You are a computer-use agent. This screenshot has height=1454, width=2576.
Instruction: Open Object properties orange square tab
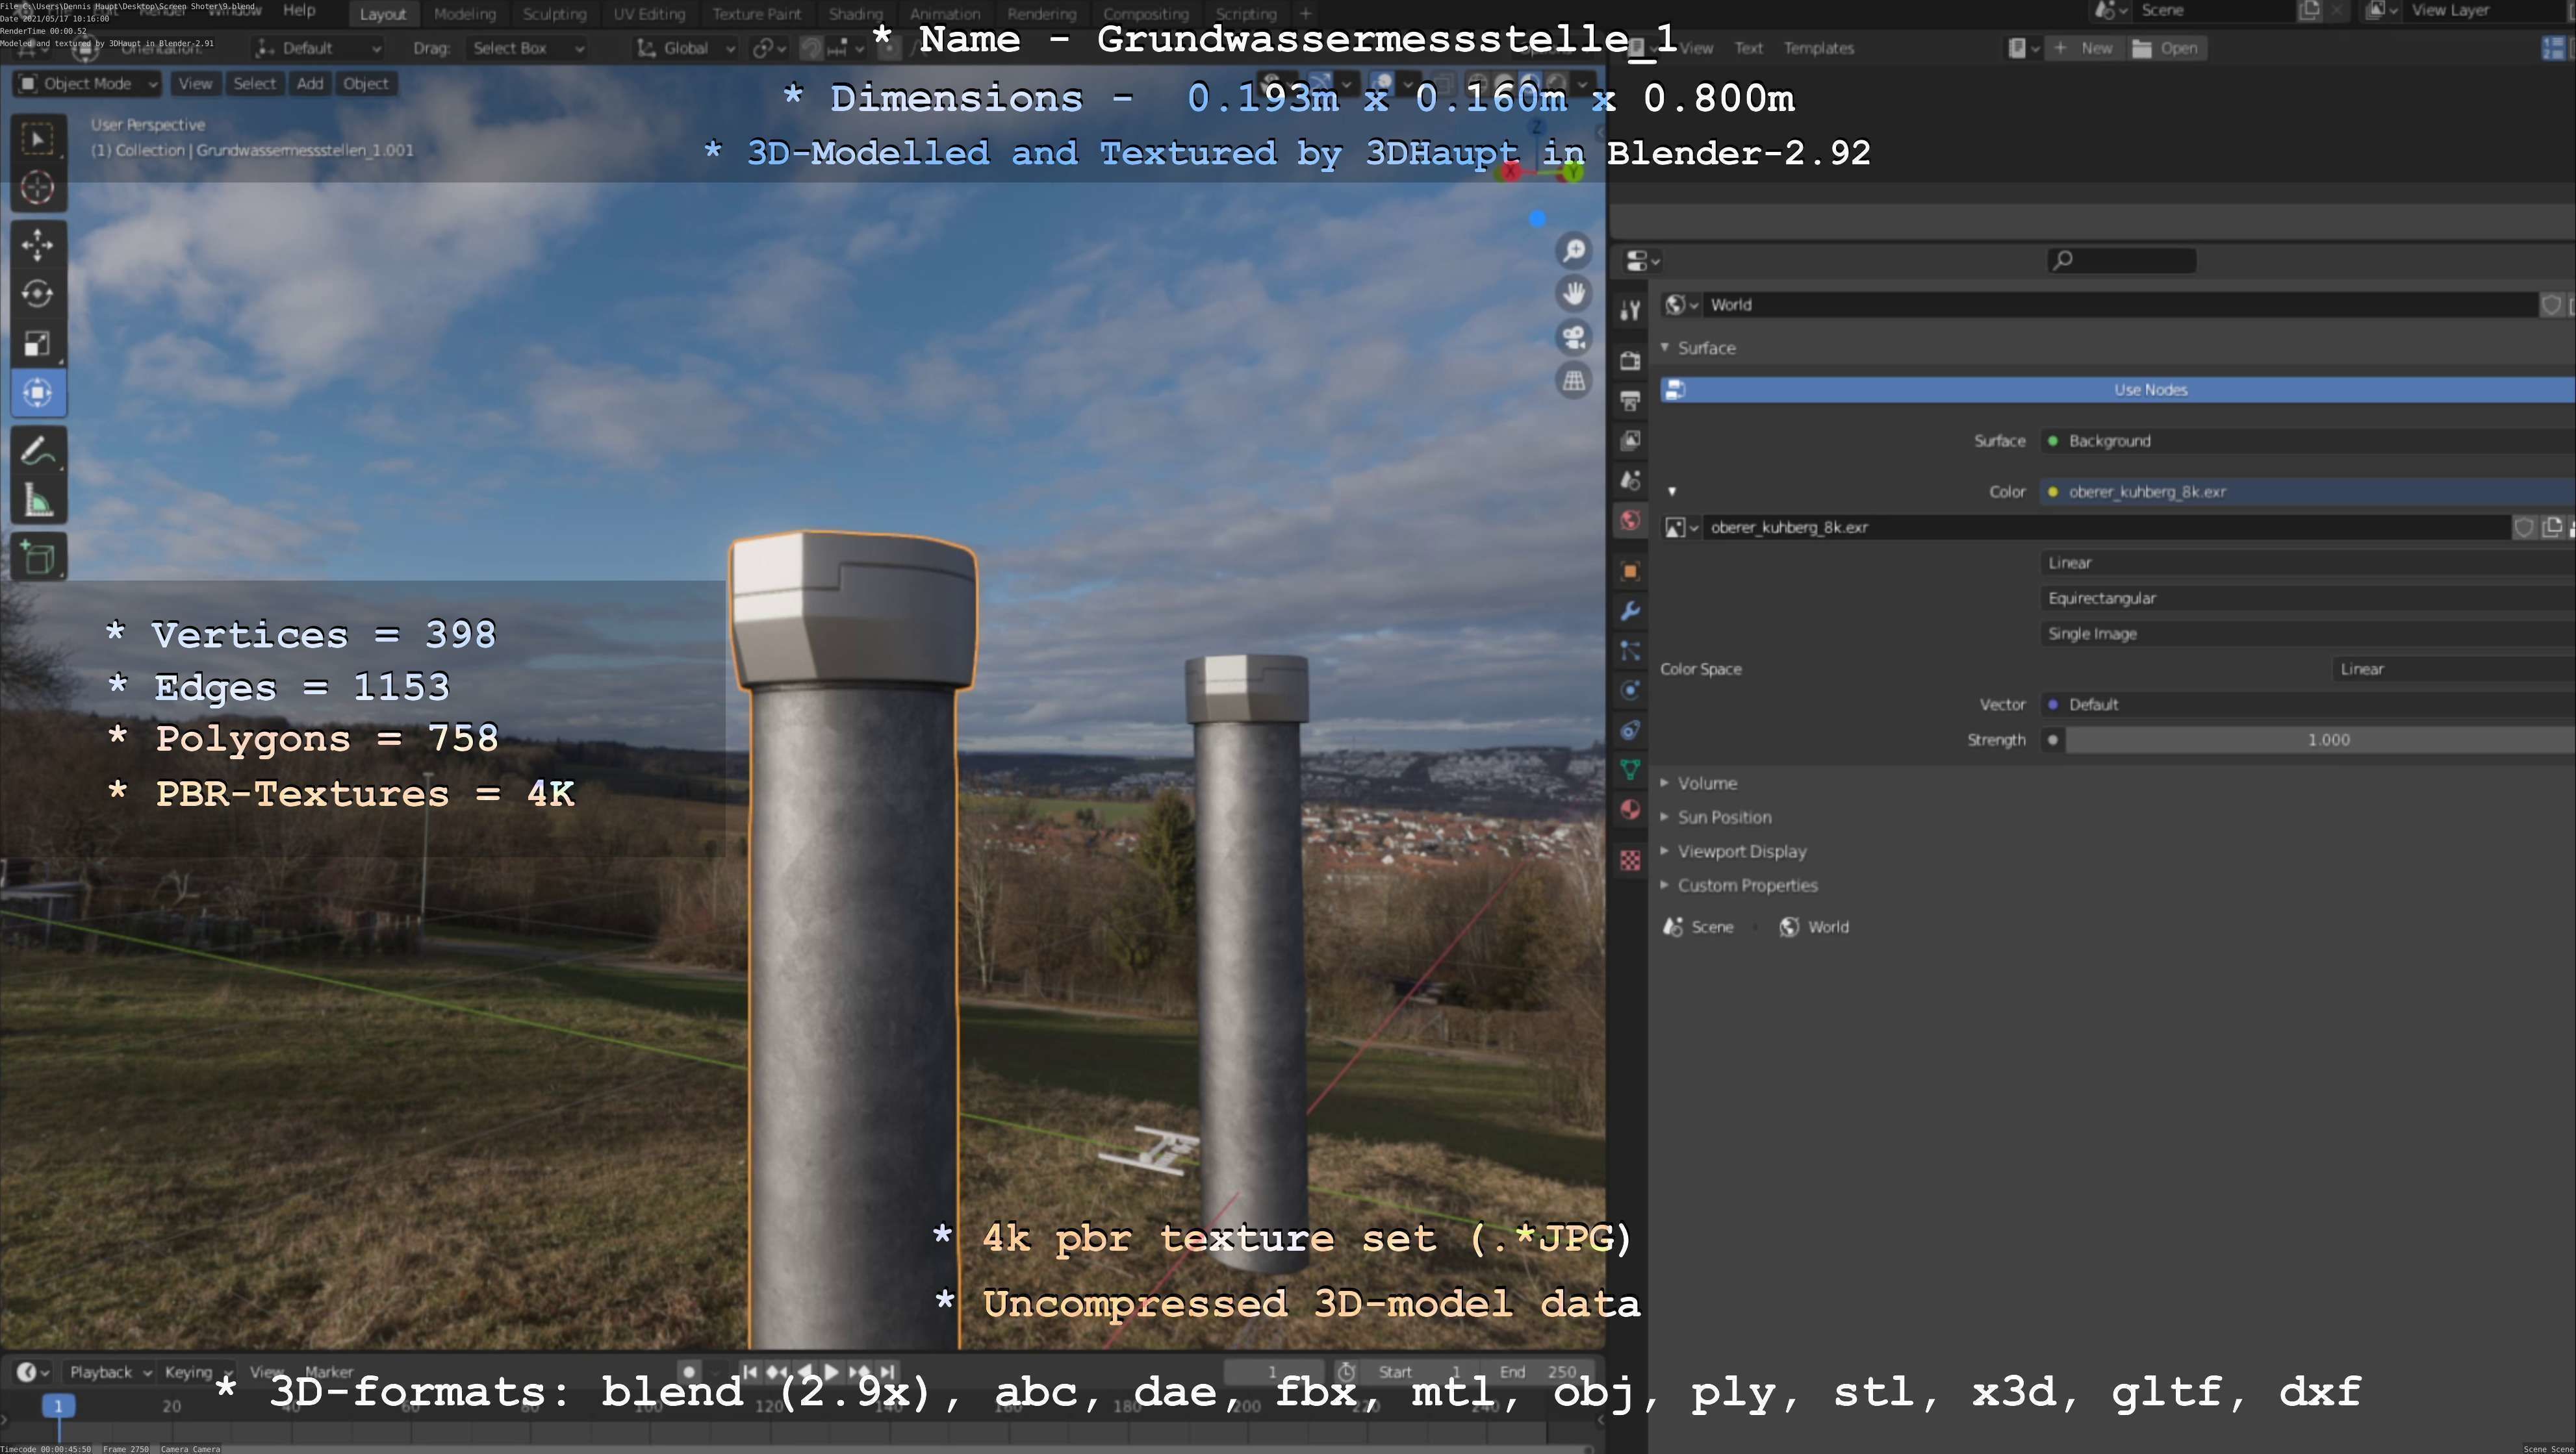click(1630, 571)
